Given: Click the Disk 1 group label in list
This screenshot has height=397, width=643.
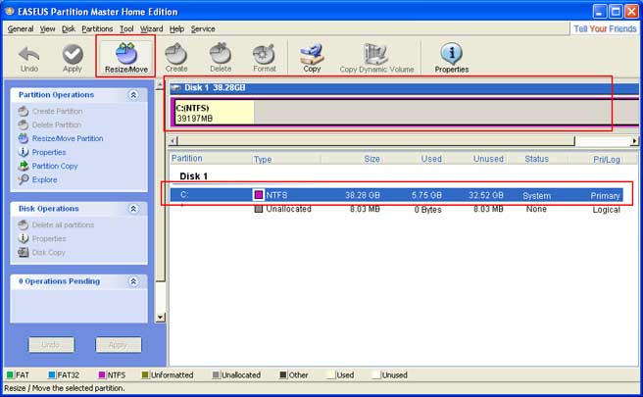Looking at the screenshot, I should pos(193,176).
